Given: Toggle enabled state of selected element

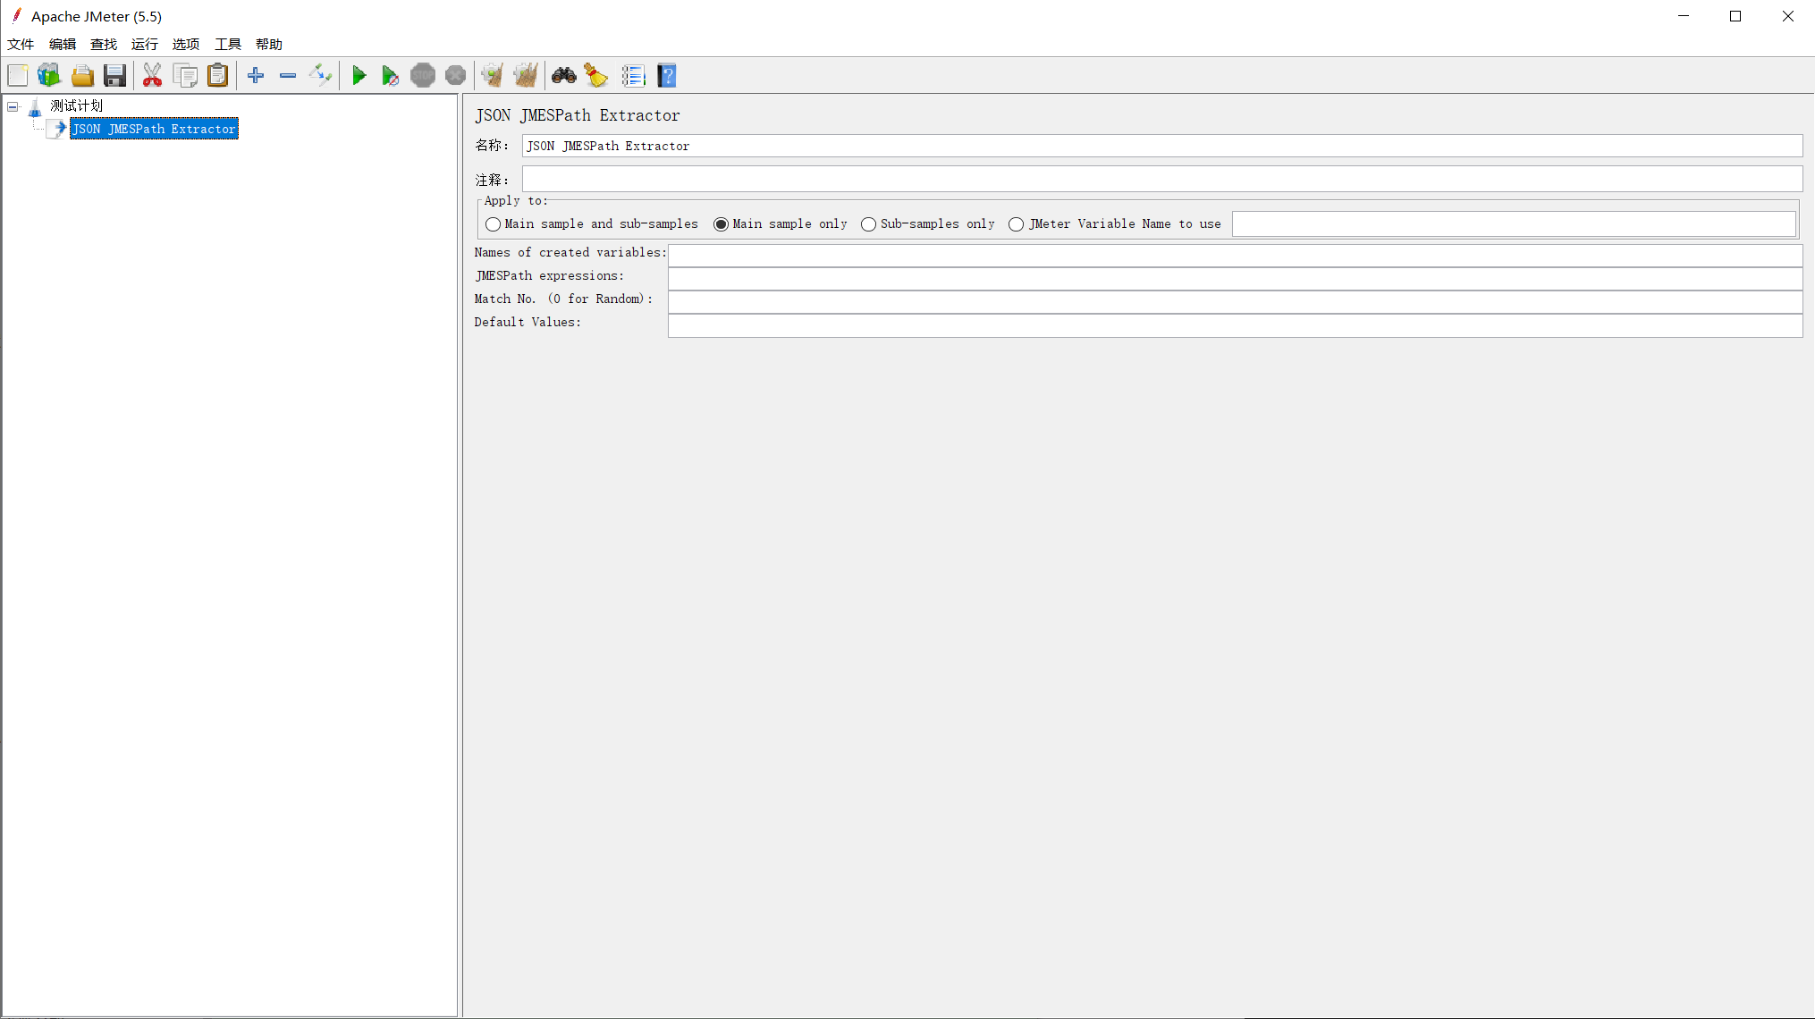Looking at the screenshot, I should pyautogui.click(x=320, y=76).
